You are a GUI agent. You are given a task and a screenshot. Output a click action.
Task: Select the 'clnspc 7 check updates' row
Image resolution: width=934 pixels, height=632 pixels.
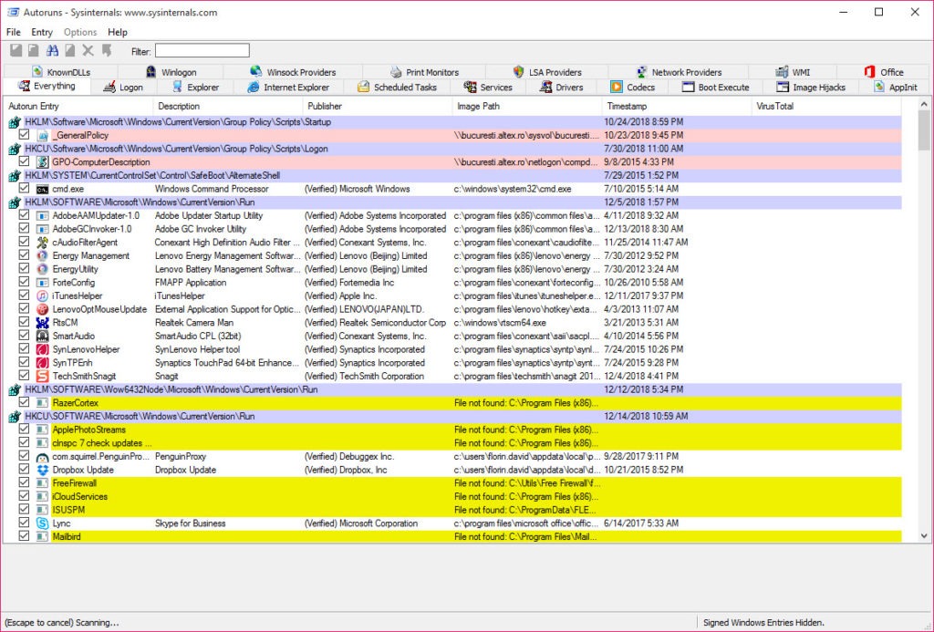tap(452, 443)
